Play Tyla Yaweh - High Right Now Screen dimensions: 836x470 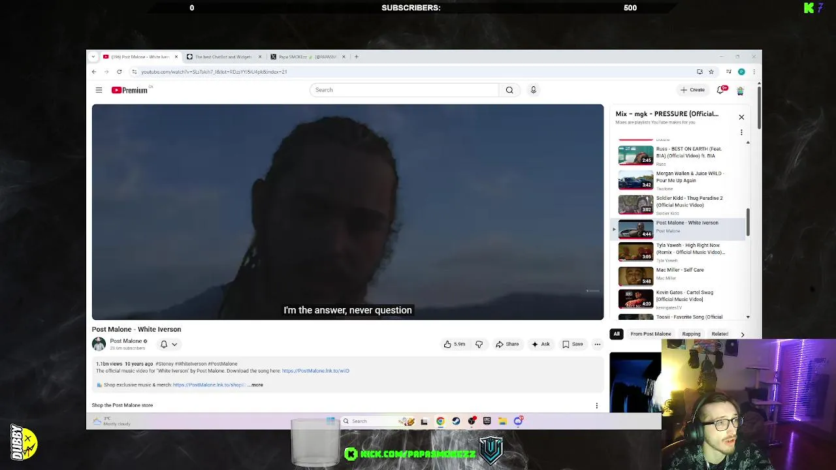point(679,252)
